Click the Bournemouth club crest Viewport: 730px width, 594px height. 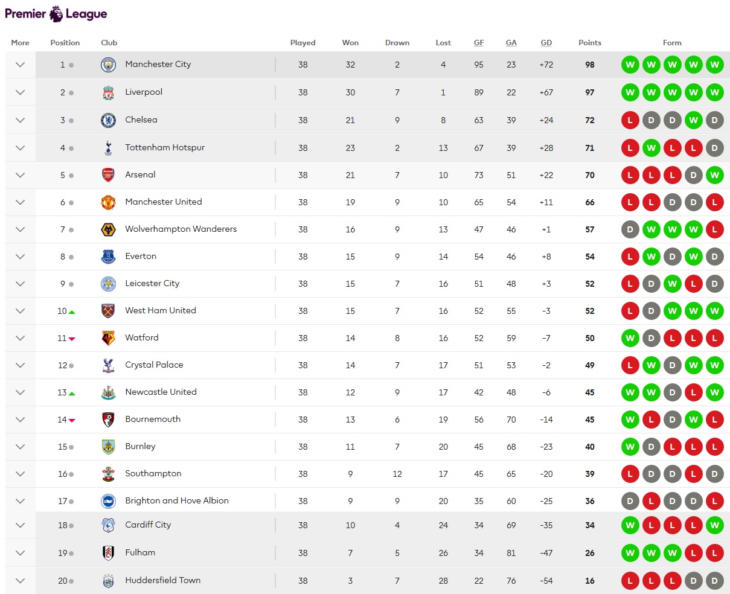(108, 420)
